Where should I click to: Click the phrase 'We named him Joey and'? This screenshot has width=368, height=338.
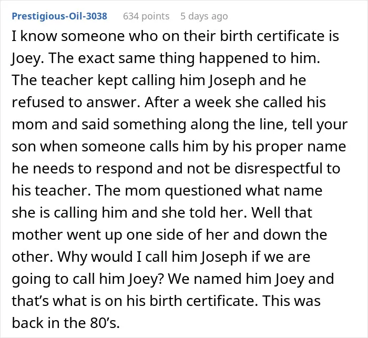pos(251,279)
